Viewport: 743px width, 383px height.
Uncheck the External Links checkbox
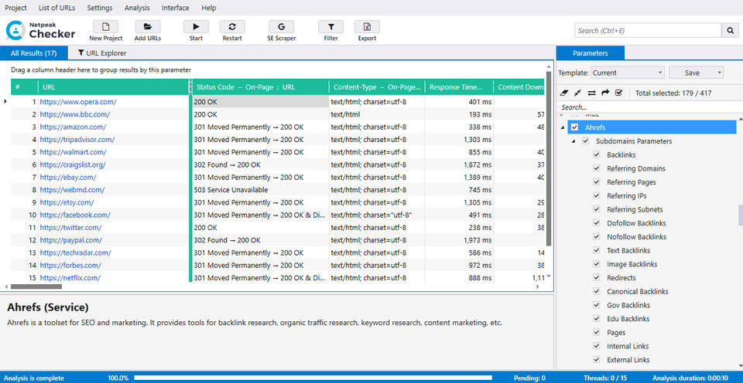[597, 360]
